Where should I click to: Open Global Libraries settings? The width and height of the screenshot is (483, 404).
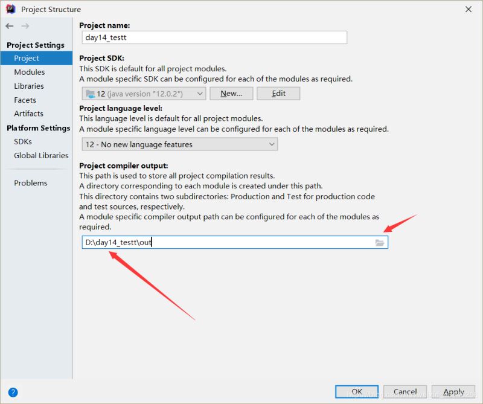[x=41, y=155]
